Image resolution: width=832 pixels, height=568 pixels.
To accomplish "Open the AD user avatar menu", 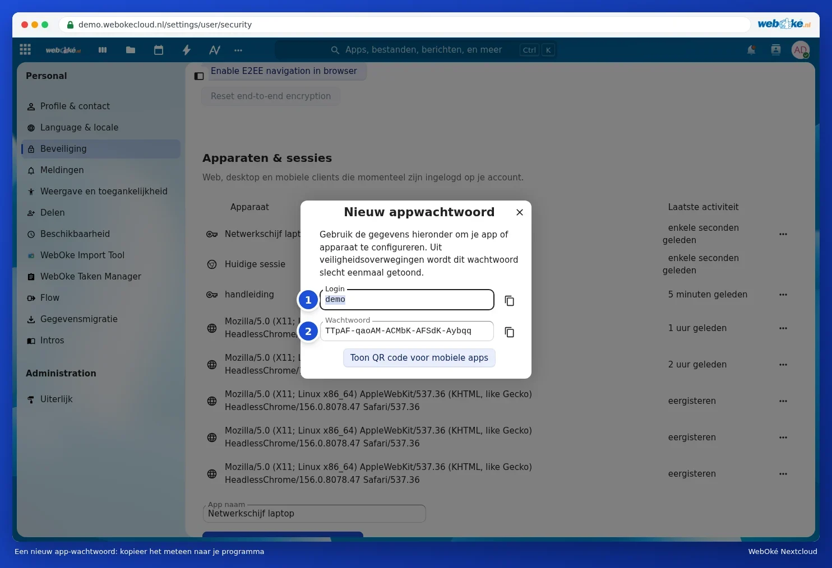I will 801,50.
